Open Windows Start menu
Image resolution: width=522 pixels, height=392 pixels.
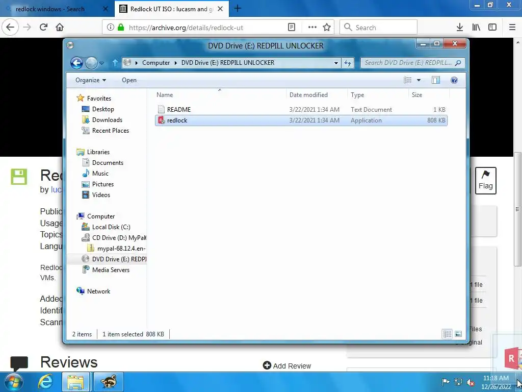(14, 382)
